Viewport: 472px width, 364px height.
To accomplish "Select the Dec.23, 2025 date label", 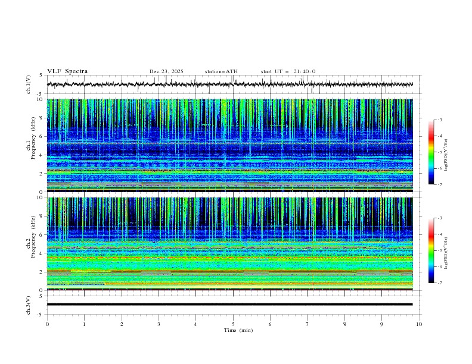I will (166, 71).
